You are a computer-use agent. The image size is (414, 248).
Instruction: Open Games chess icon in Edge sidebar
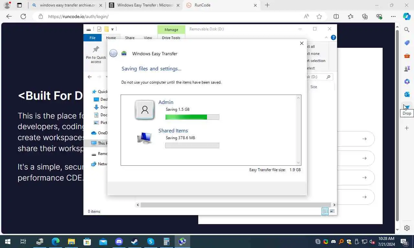pyautogui.click(x=407, y=68)
